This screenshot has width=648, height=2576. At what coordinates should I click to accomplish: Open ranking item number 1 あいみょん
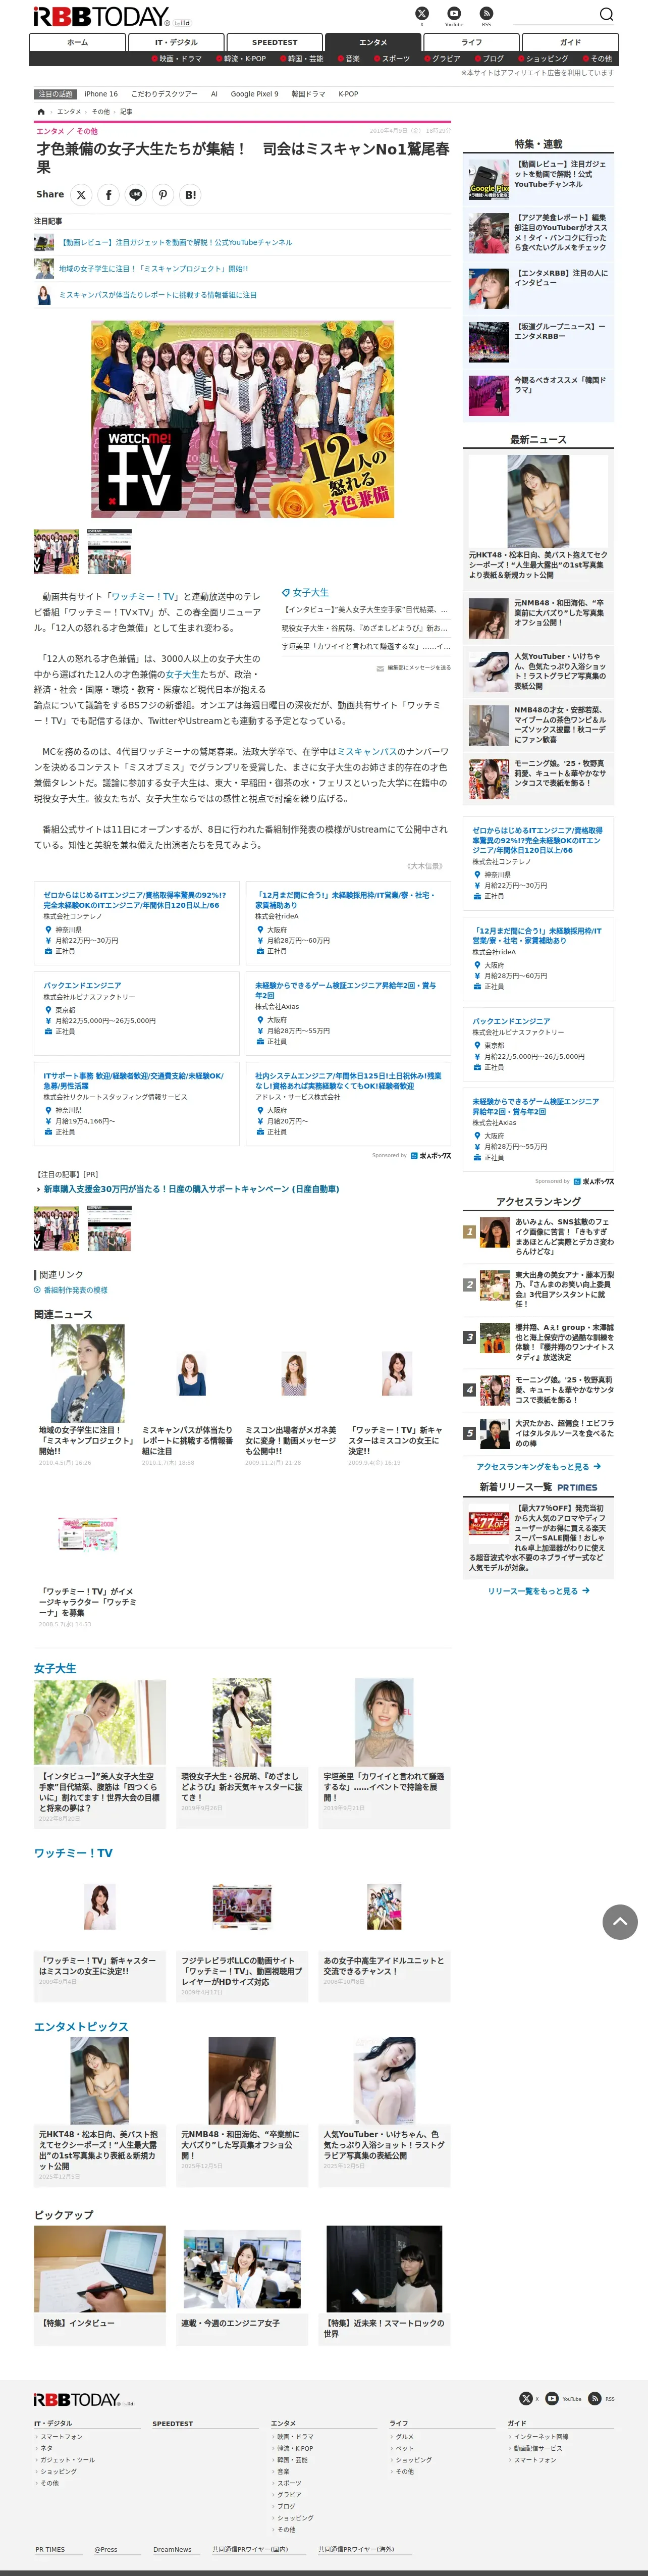538,1237
